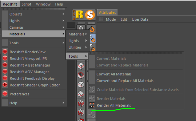
Task: Click the palette grip handle above cube icon
Action: point(81,23)
